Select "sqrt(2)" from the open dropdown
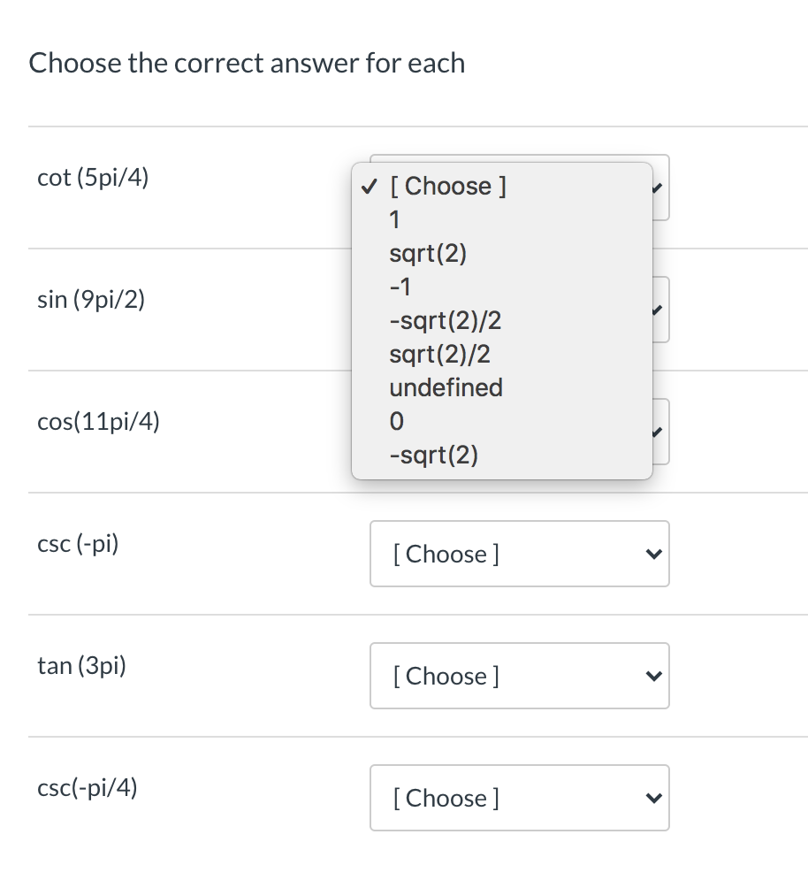The height and width of the screenshot is (888, 808). coord(428,253)
